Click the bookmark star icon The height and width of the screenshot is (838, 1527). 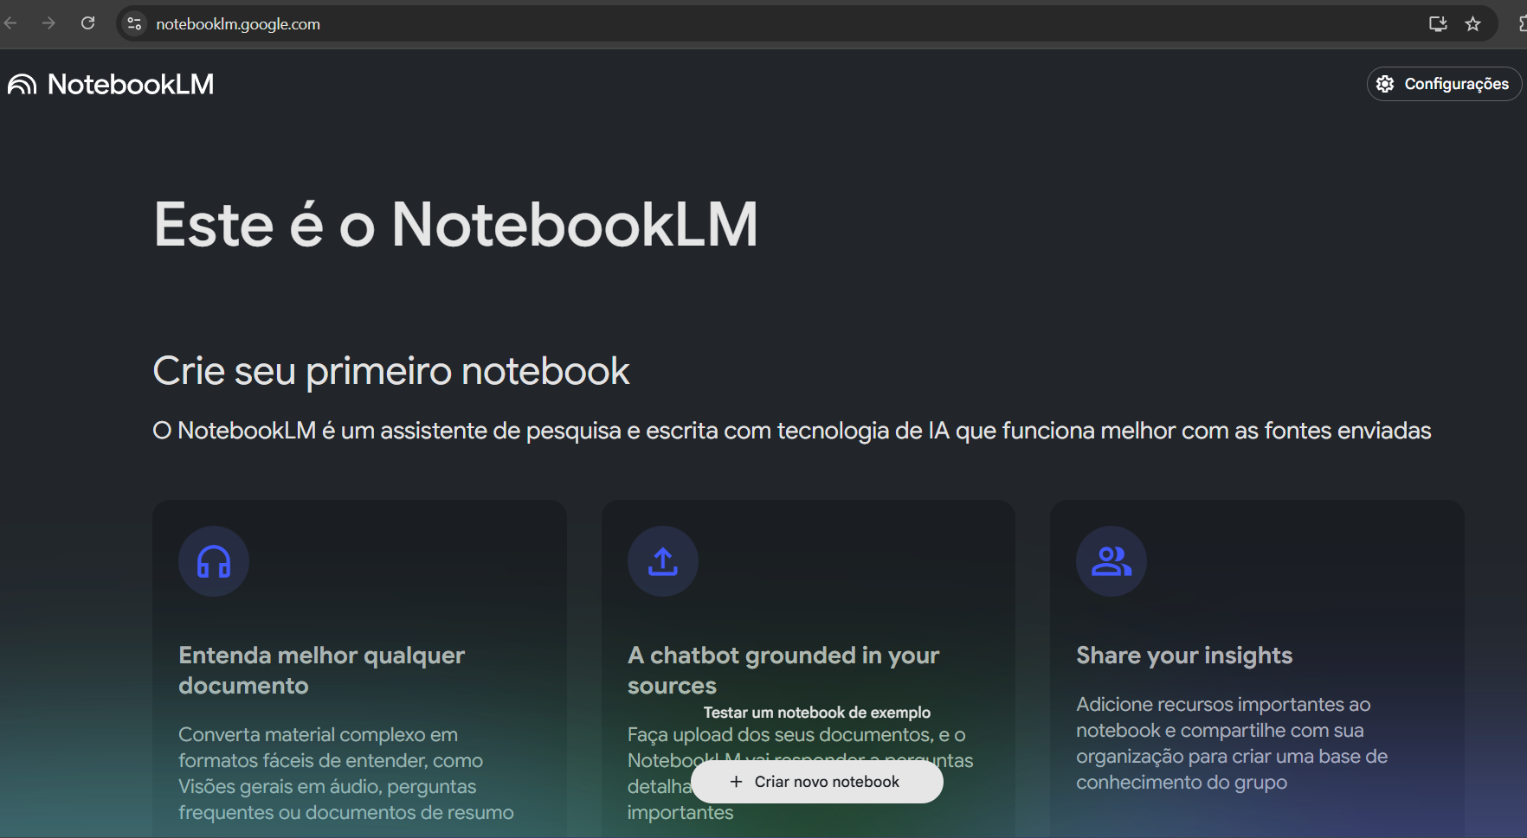point(1473,23)
